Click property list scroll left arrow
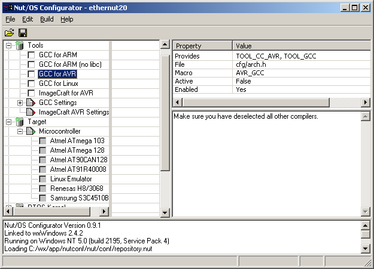The height and width of the screenshot is (269, 374). (177, 103)
